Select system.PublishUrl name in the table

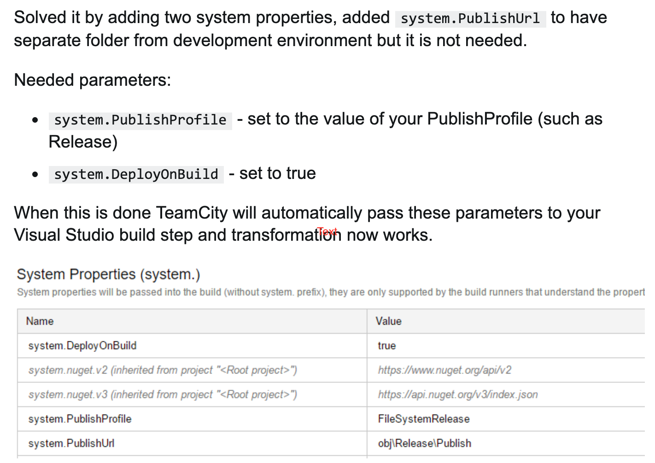tap(71, 444)
